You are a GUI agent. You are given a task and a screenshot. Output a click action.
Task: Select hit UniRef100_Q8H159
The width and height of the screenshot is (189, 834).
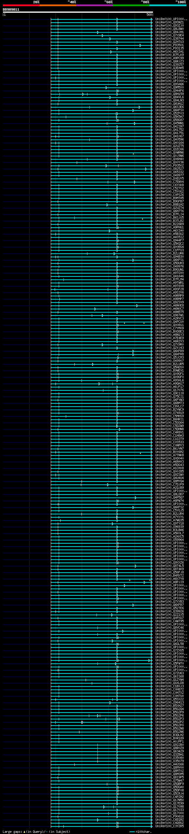click(170, 94)
